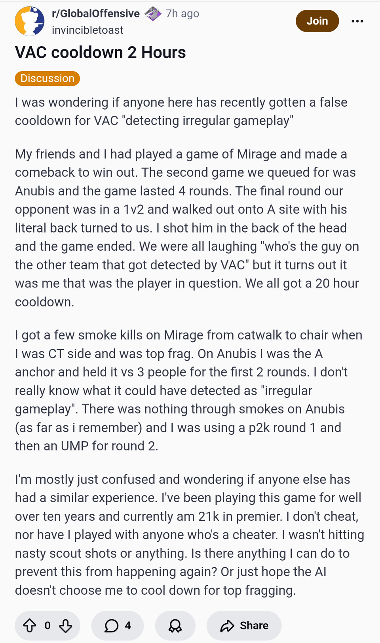380x643 pixels.
Task: Click the "7h ago" post timestamp
Action: [182, 13]
